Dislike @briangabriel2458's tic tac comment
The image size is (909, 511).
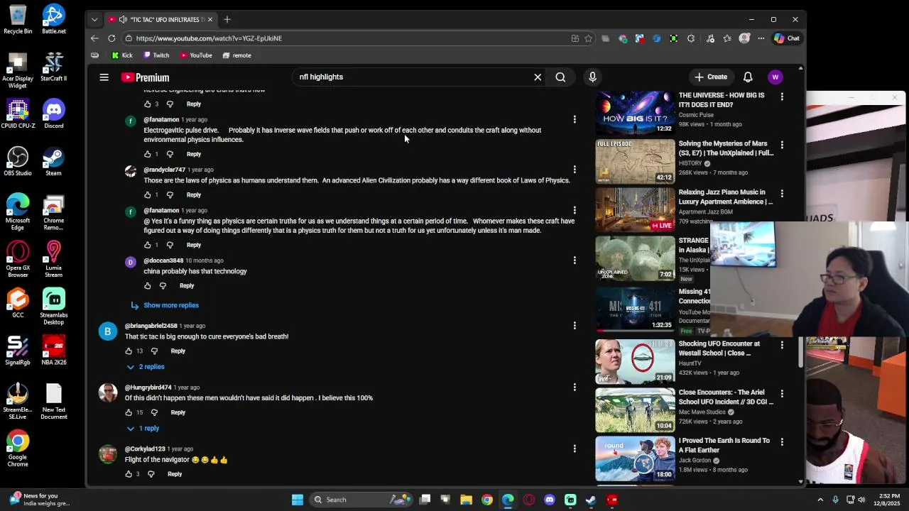pyautogui.click(x=154, y=351)
